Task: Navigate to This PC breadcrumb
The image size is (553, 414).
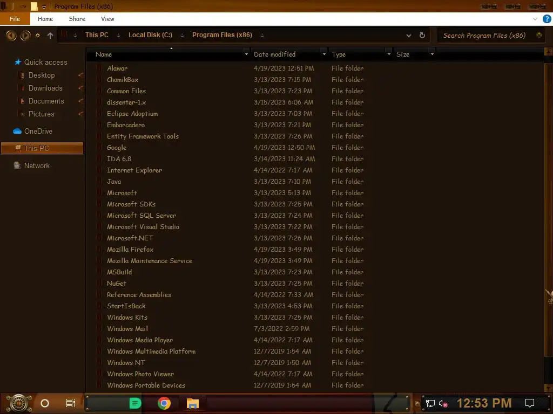Action: click(97, 35)
